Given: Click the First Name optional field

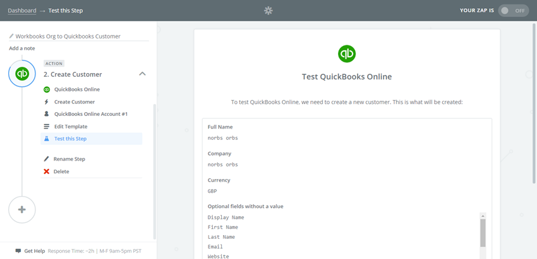Looking at the screenshot, I should pos(222,227).
